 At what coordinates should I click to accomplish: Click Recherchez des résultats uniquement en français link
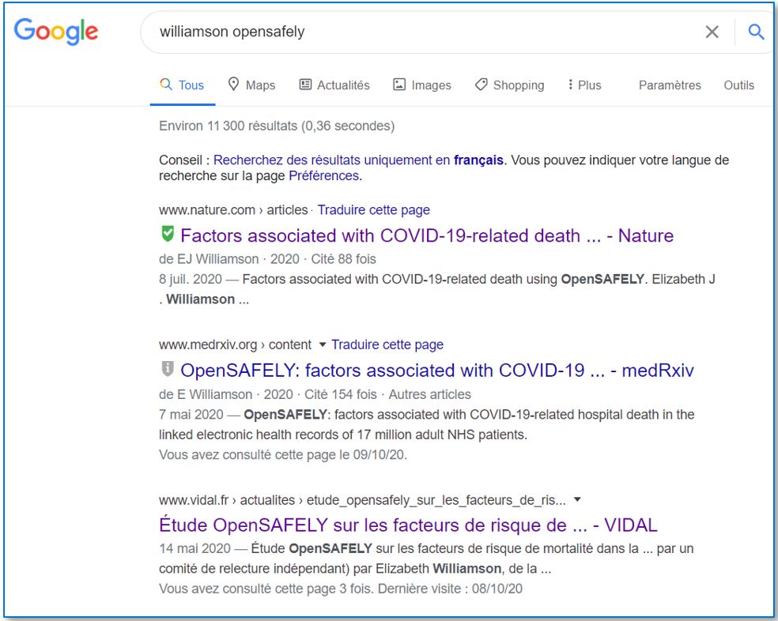(358, 160)
